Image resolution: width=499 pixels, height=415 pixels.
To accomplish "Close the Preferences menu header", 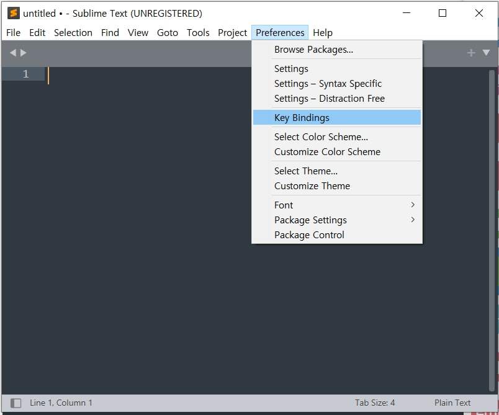I will coord(280,32).
